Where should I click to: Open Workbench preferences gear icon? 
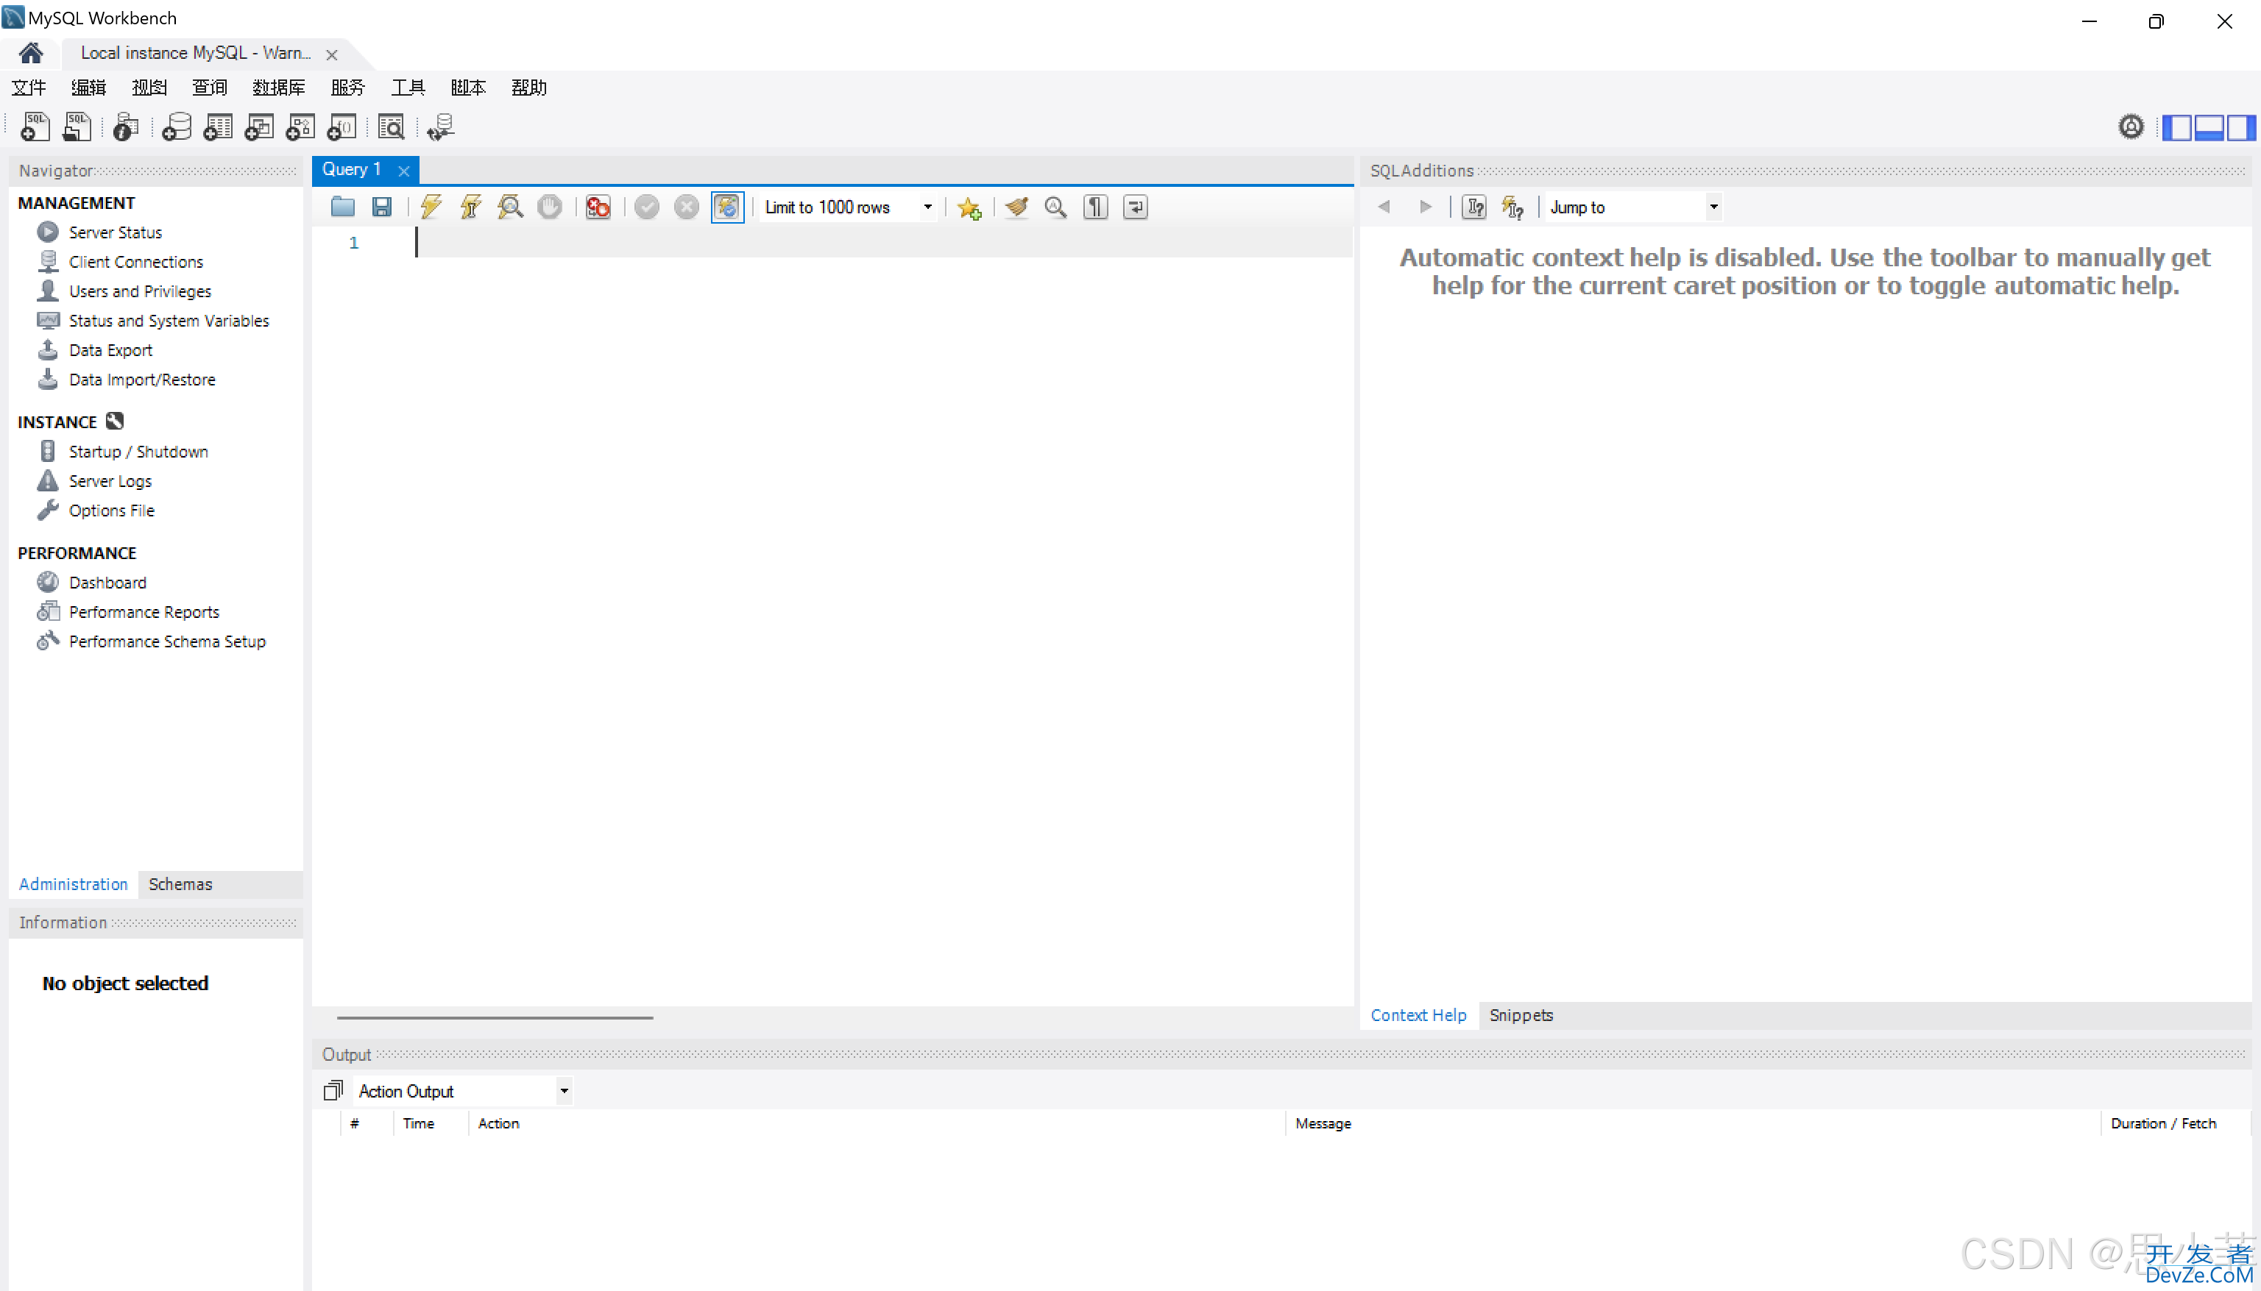pyautogui.click(x=2131, y=127)
